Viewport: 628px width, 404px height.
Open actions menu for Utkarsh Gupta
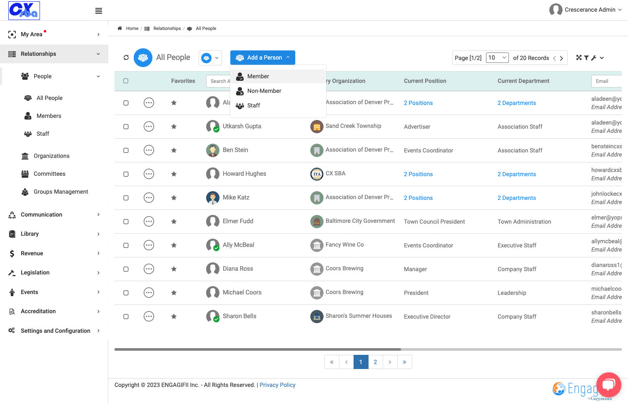point(149,126)
